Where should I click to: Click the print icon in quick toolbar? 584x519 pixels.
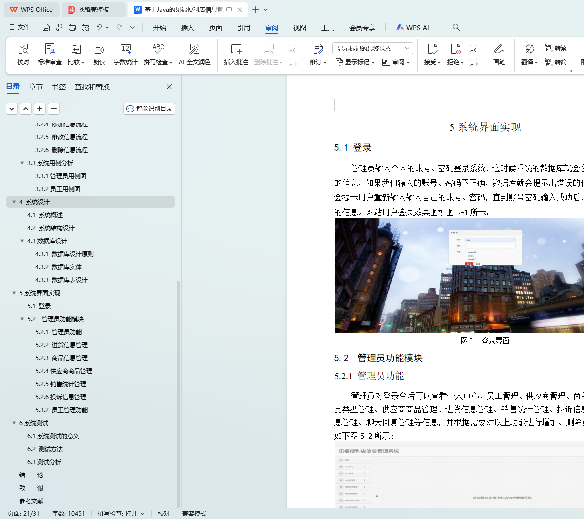72,27
